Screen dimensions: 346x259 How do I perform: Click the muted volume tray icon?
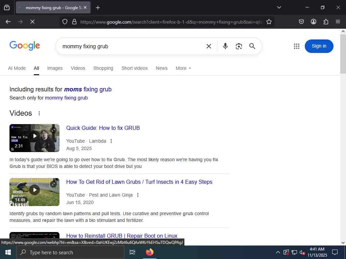302,252
